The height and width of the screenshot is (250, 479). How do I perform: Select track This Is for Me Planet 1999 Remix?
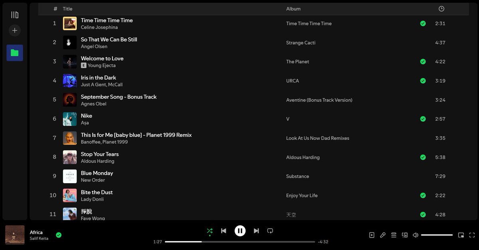(137, 135)
